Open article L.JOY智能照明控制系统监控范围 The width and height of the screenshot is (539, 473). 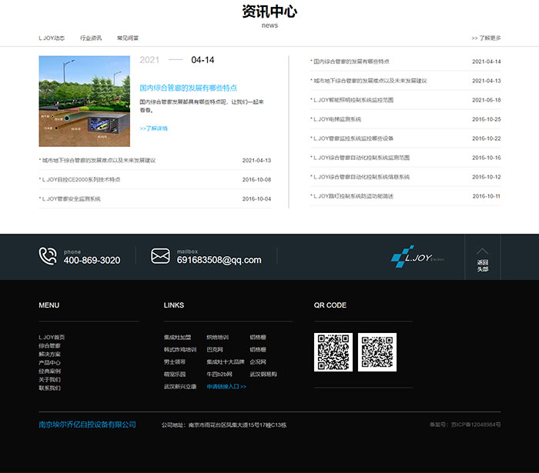pyautogui.click(x=353, y=100)
